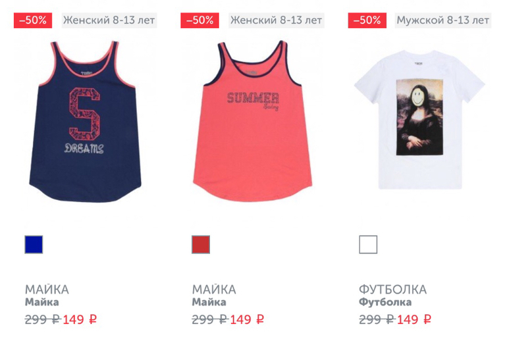This screenshot has width=507, height=339.
Task: Click bold 'Майка' subtitle under the coral top
Action: point(209,303)
